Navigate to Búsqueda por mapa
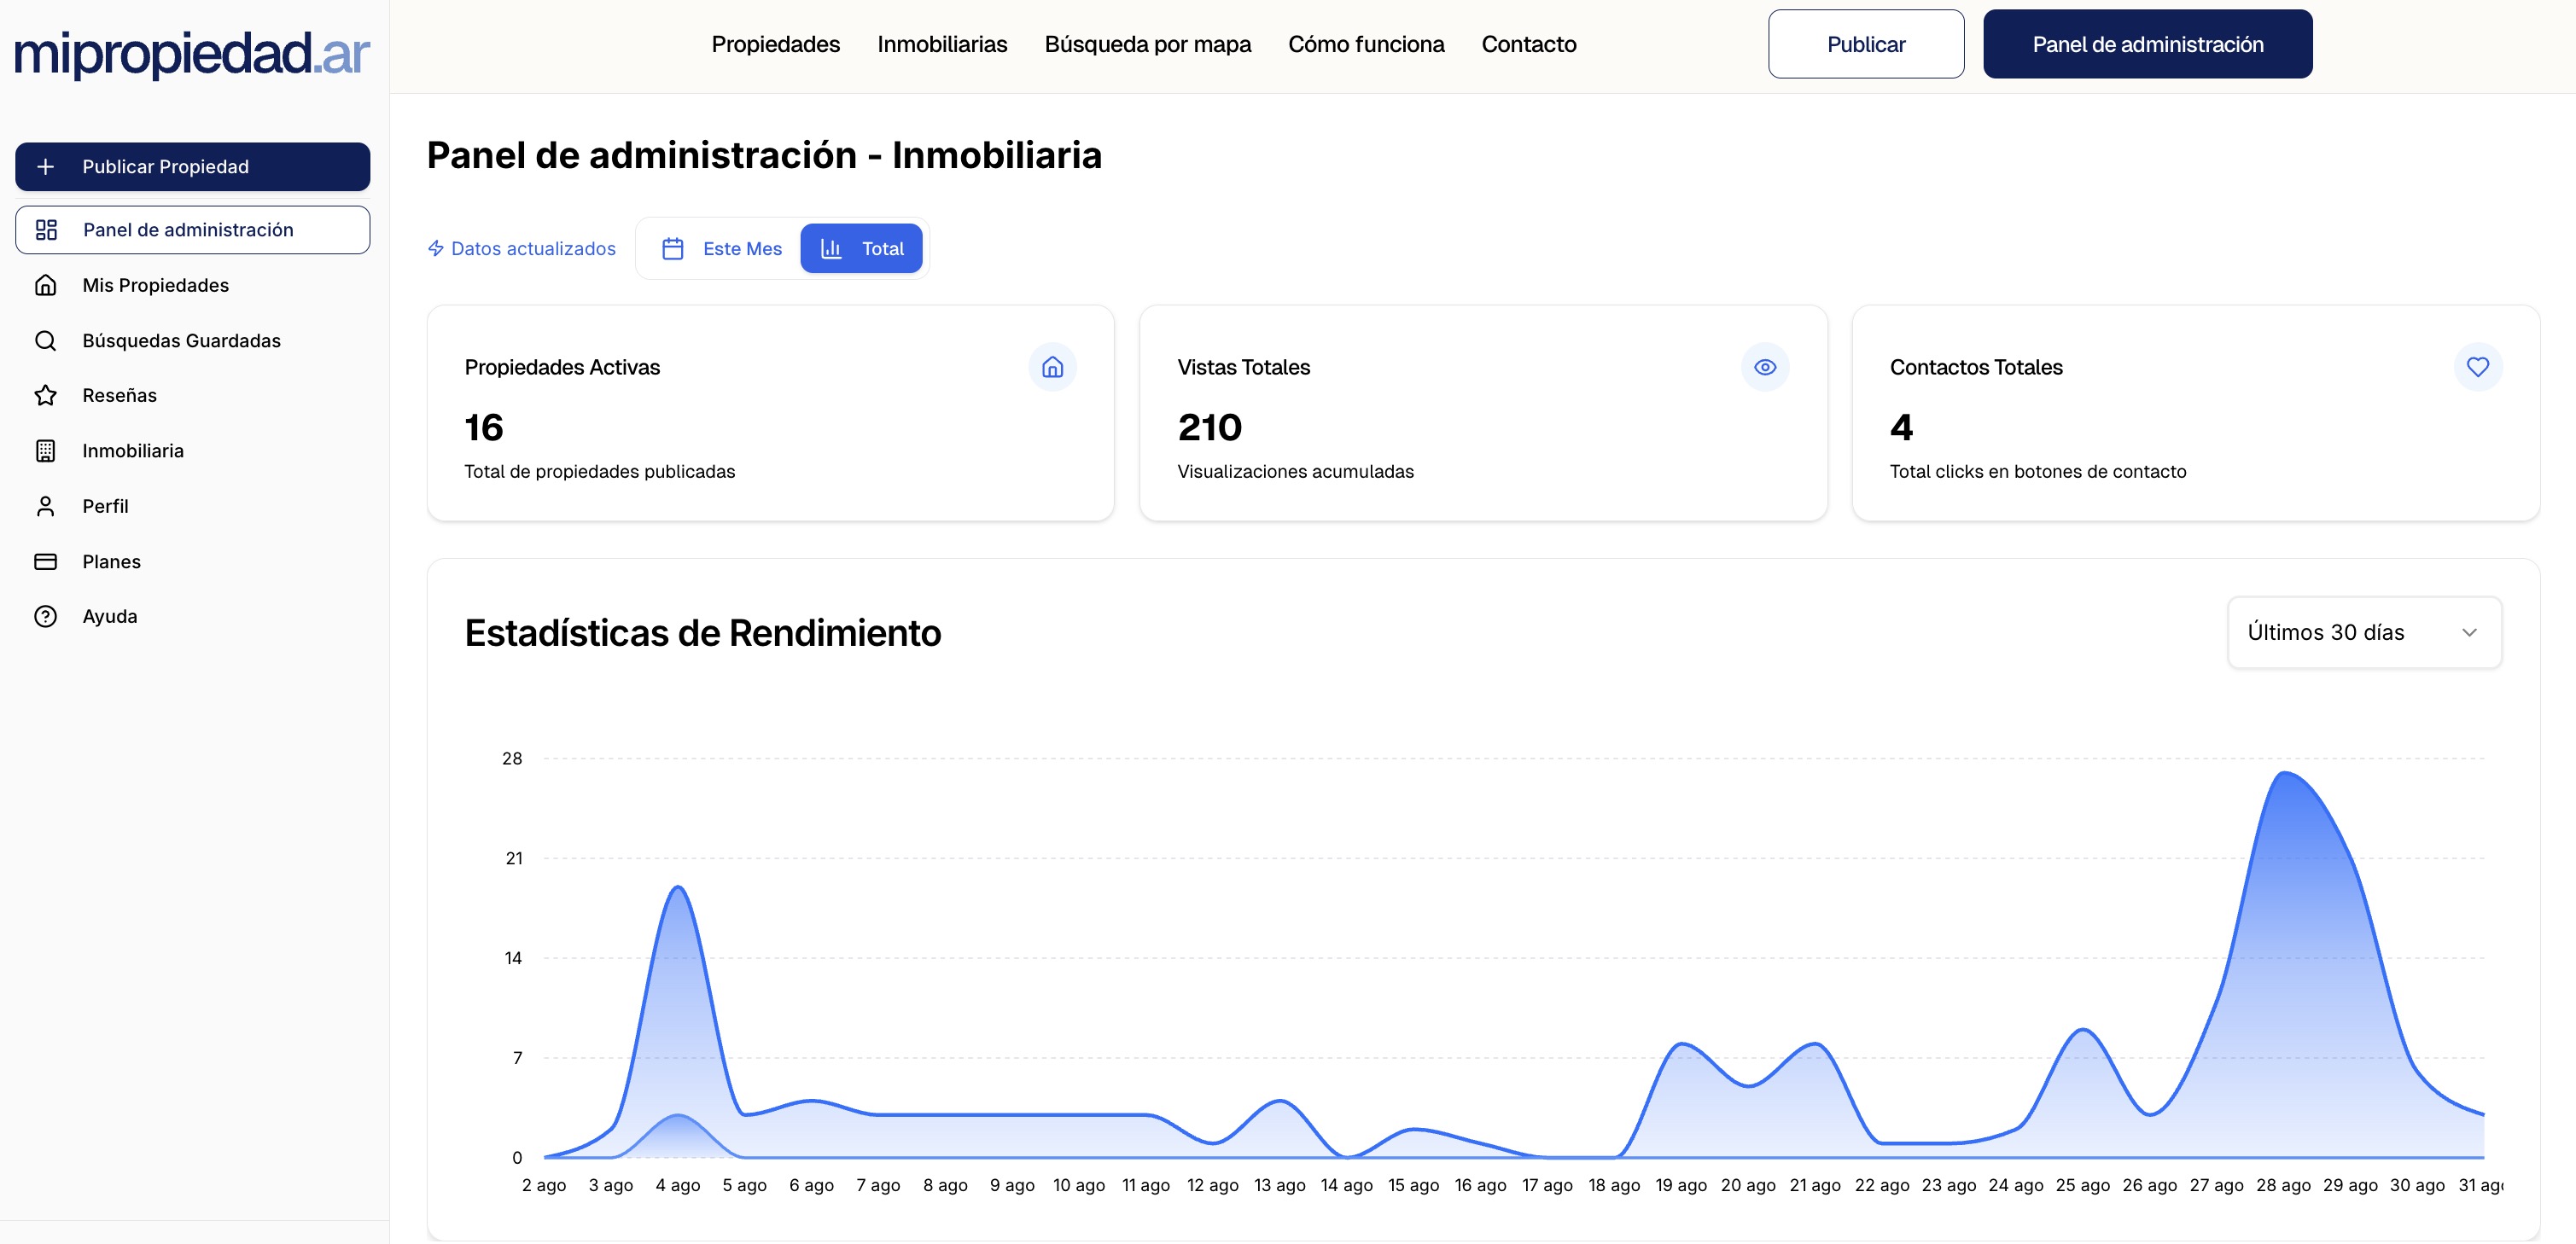The image size is (2576, 1244). [x=1148, y=44]
